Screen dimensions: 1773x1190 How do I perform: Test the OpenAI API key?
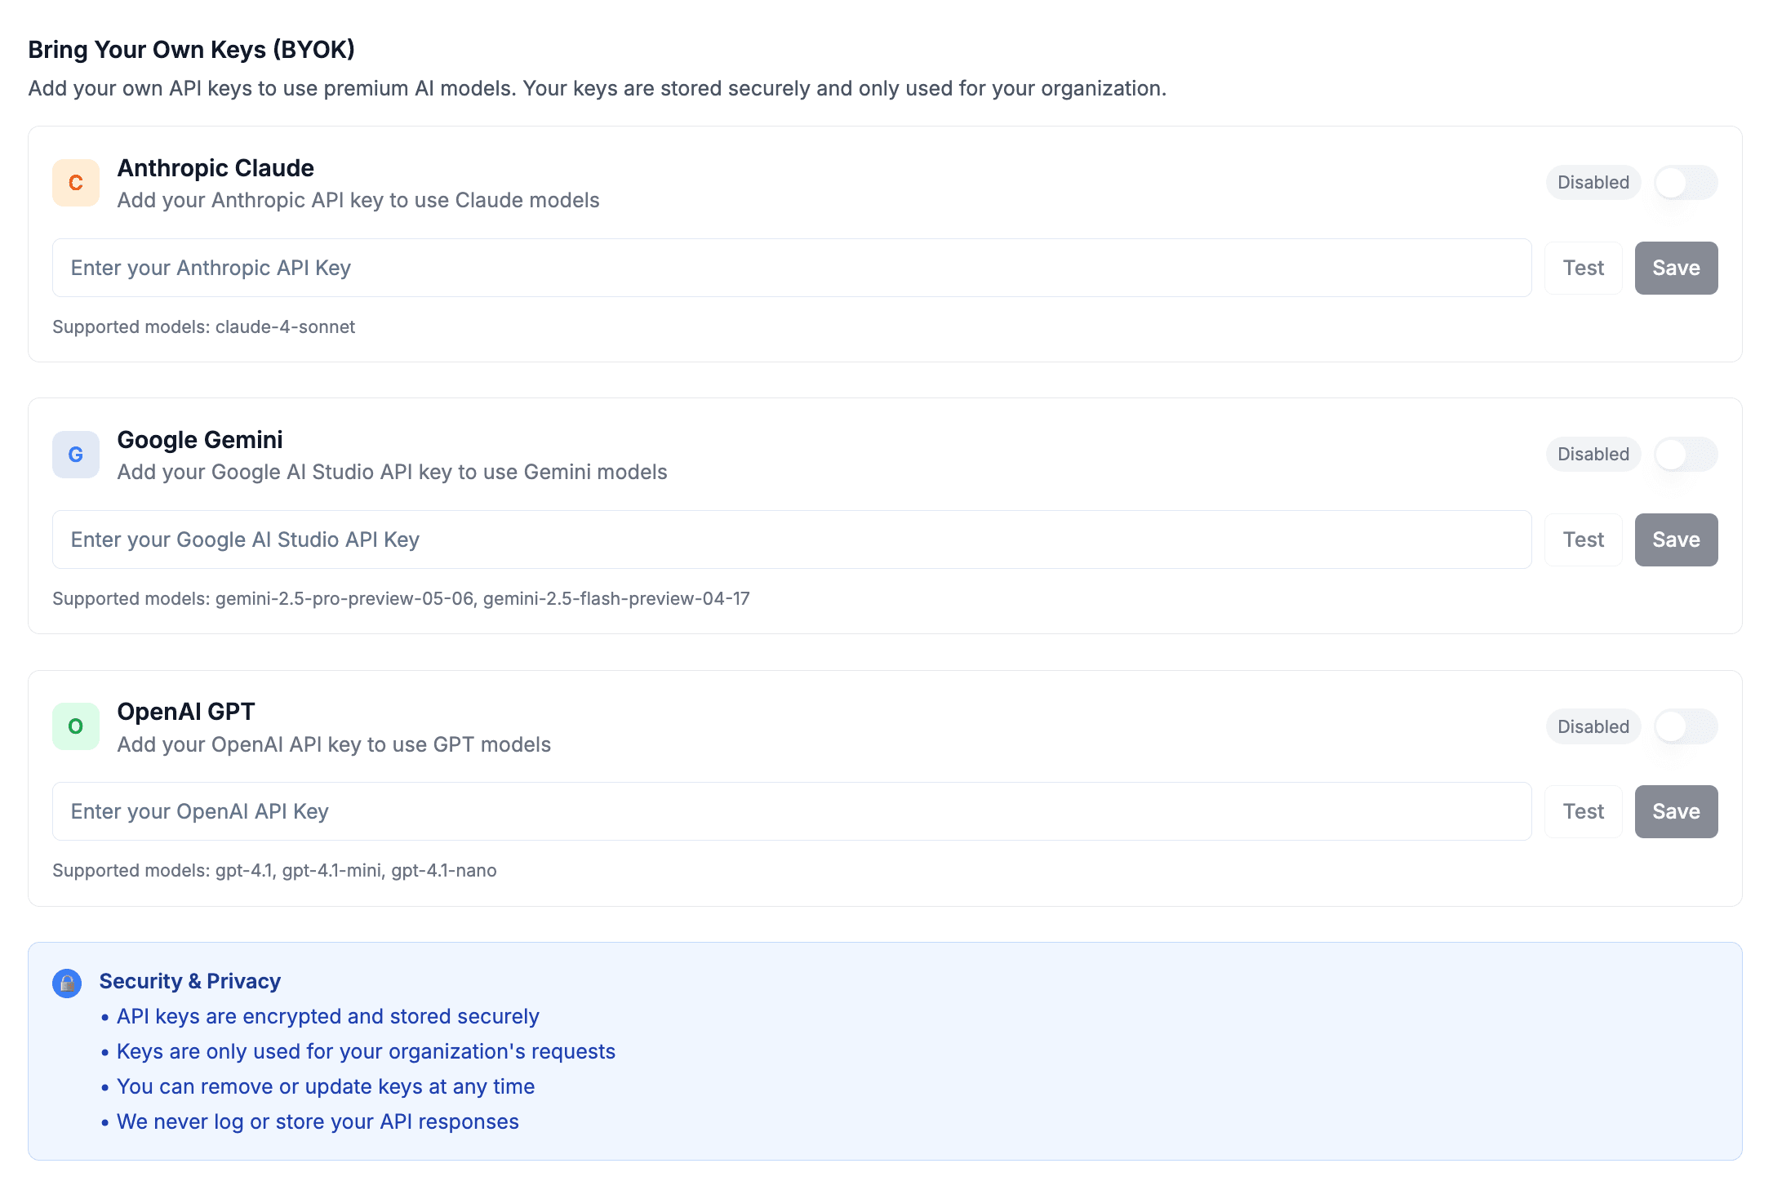pyautogui.click(x=1583, y=811)
